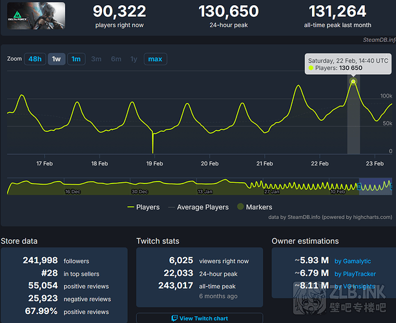Select the 6m zoom range
396x323 pixels.
click(116, 59)
